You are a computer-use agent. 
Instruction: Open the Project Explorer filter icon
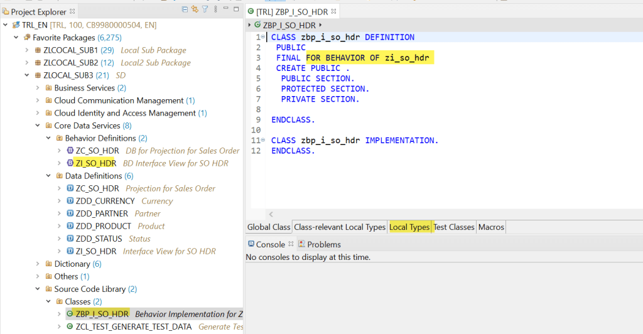(205, 9)
